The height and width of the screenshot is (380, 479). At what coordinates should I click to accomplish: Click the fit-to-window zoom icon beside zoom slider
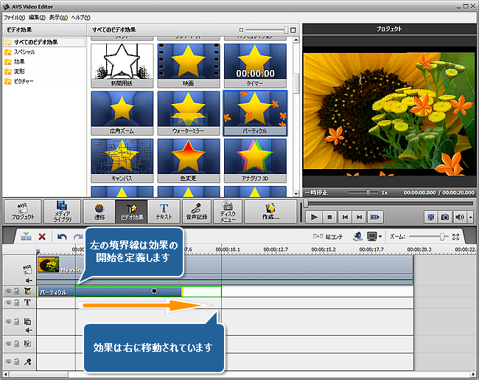tap(455, 237)
